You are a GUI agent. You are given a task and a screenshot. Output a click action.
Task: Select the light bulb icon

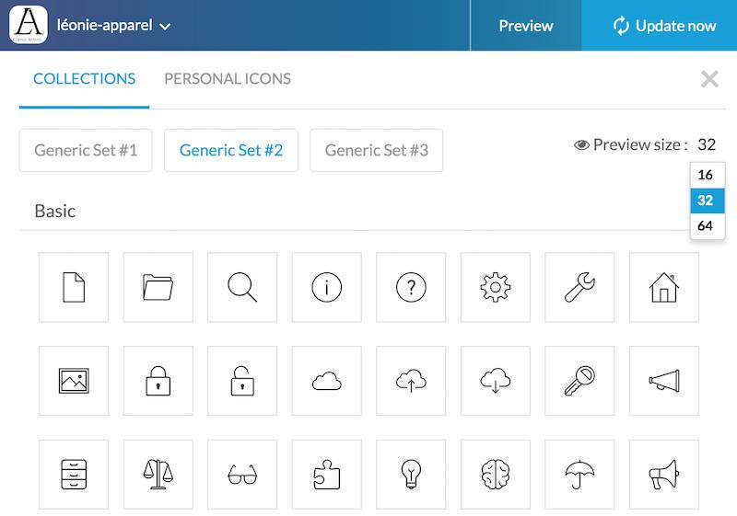coord(411,475)
